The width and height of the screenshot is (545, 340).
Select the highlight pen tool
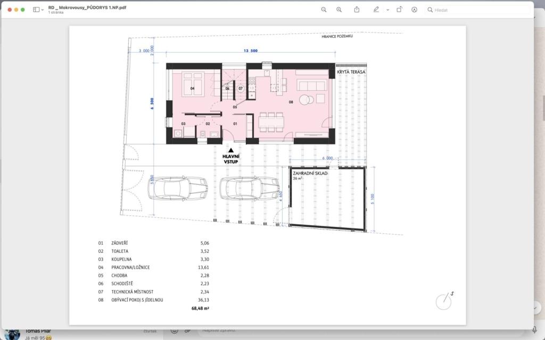[376, 10]
